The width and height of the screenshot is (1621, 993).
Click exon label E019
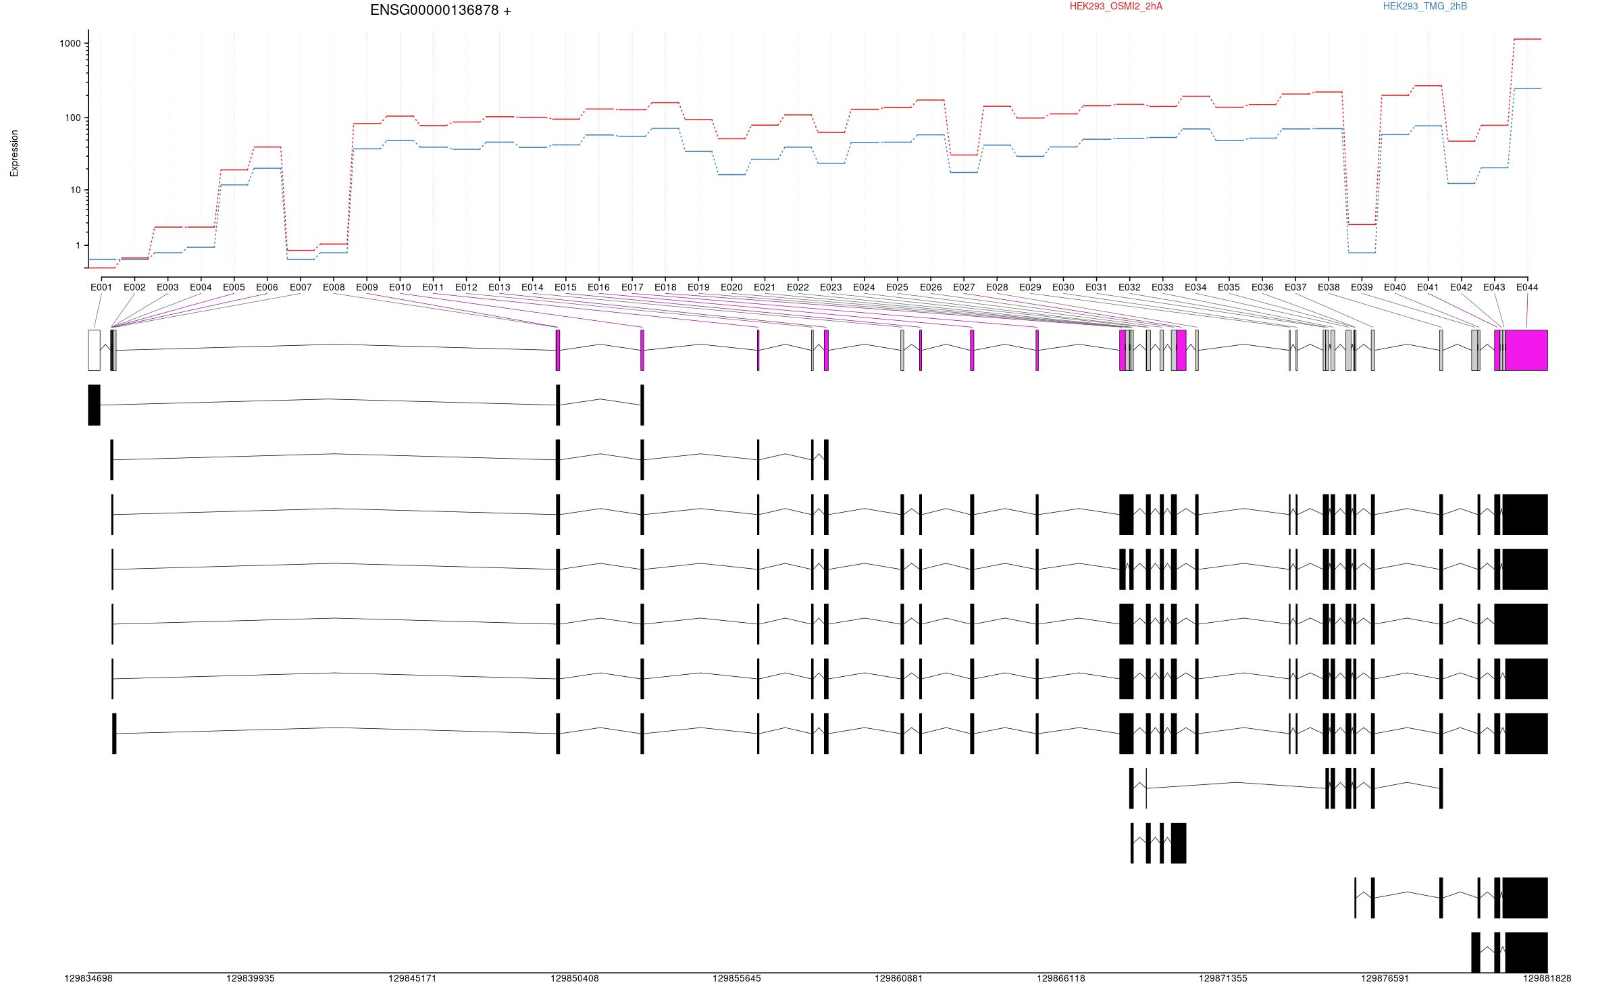pos(698,287)
